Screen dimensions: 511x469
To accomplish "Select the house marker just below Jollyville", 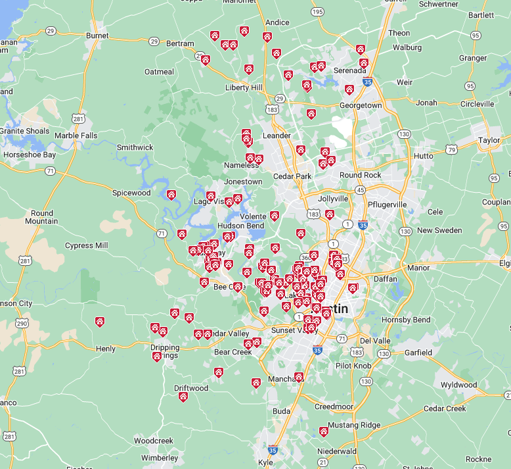I will (x=329, y=214).
